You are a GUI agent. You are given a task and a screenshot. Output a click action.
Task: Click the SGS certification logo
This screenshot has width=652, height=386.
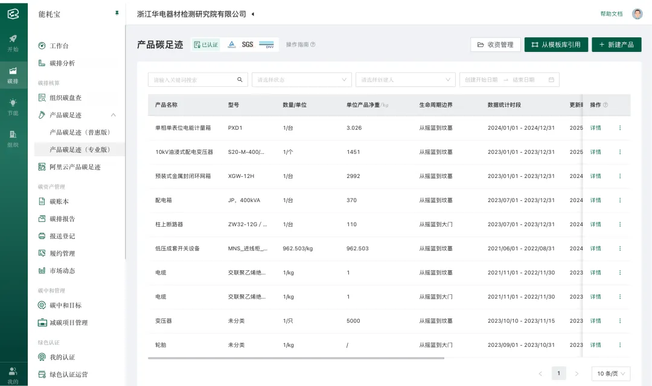(x=248, y=45)
